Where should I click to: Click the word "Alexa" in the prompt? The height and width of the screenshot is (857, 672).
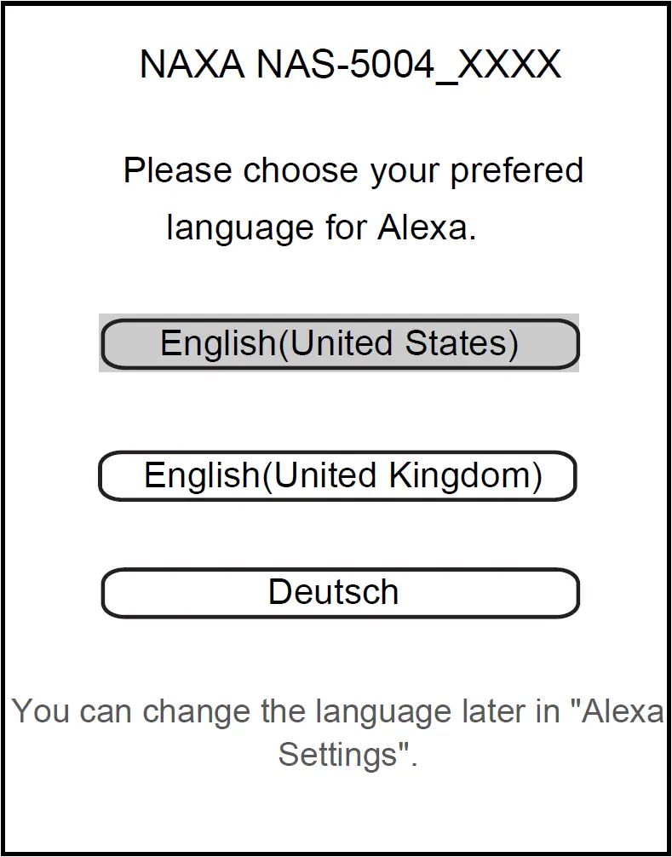click(425, 228)
